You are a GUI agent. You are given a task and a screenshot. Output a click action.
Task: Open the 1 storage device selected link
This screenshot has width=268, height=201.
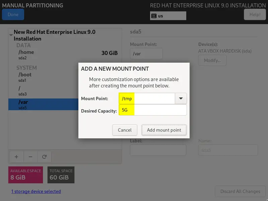36,191
